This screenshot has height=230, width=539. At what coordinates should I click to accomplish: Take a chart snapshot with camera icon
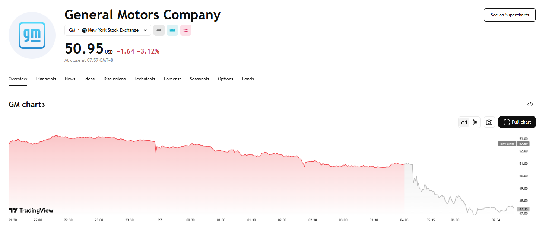coord(489,122)
